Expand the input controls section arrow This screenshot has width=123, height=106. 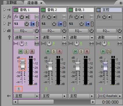click(x=4, y=10)
